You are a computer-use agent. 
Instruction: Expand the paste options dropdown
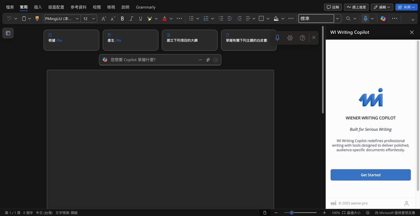30,19
